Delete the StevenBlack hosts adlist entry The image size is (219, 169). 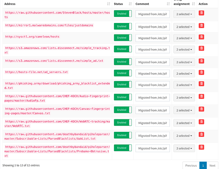[201, 13]
